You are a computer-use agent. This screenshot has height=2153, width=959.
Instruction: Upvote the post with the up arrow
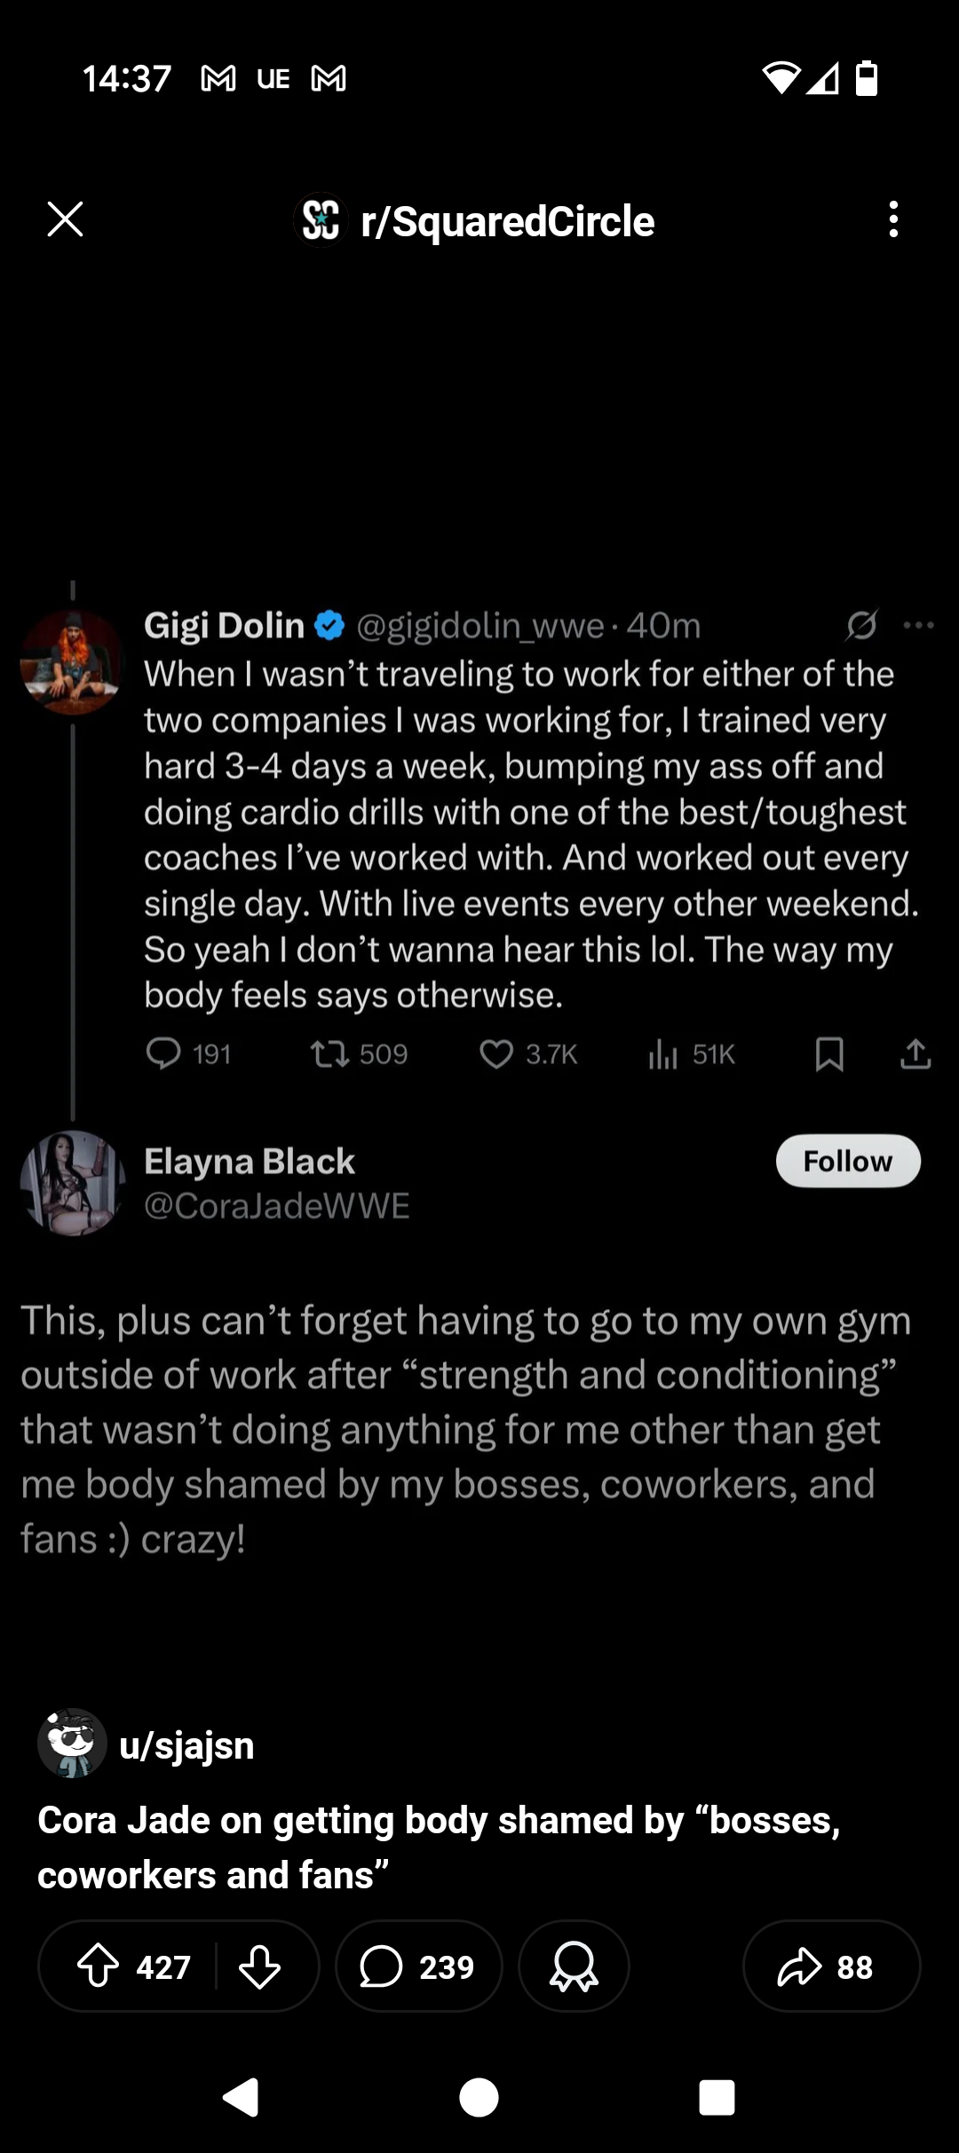99,1966
